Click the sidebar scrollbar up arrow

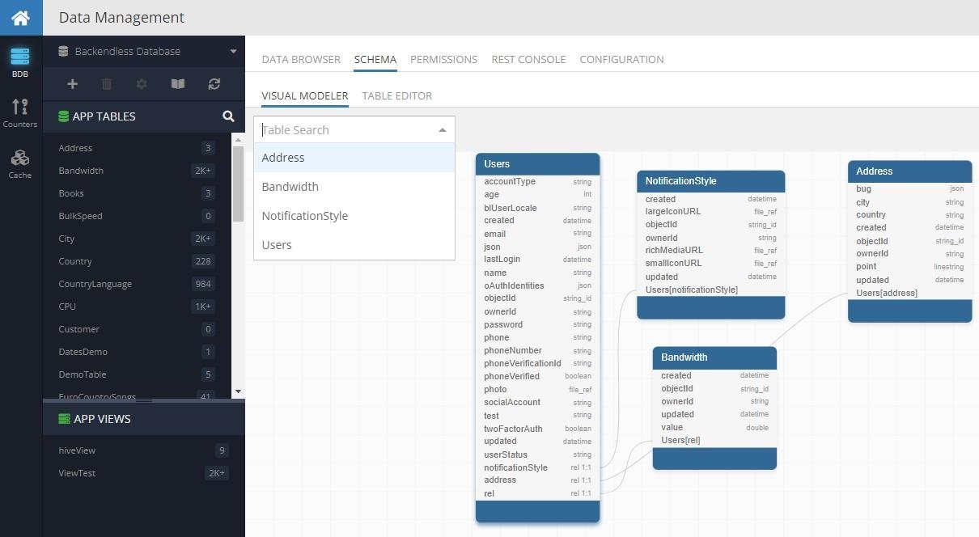pyautogui.click(x=238, y=140)
